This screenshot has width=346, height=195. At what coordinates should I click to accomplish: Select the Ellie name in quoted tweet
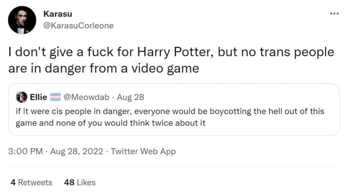tap(38, 96)
